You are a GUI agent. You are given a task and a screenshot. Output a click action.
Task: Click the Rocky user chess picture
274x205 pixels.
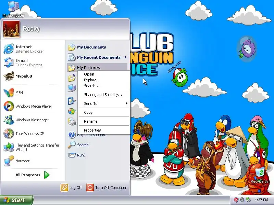(x=11, y=29)
